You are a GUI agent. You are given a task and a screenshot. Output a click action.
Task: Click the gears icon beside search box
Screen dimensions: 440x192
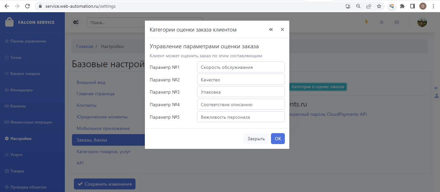coord(76,23)
